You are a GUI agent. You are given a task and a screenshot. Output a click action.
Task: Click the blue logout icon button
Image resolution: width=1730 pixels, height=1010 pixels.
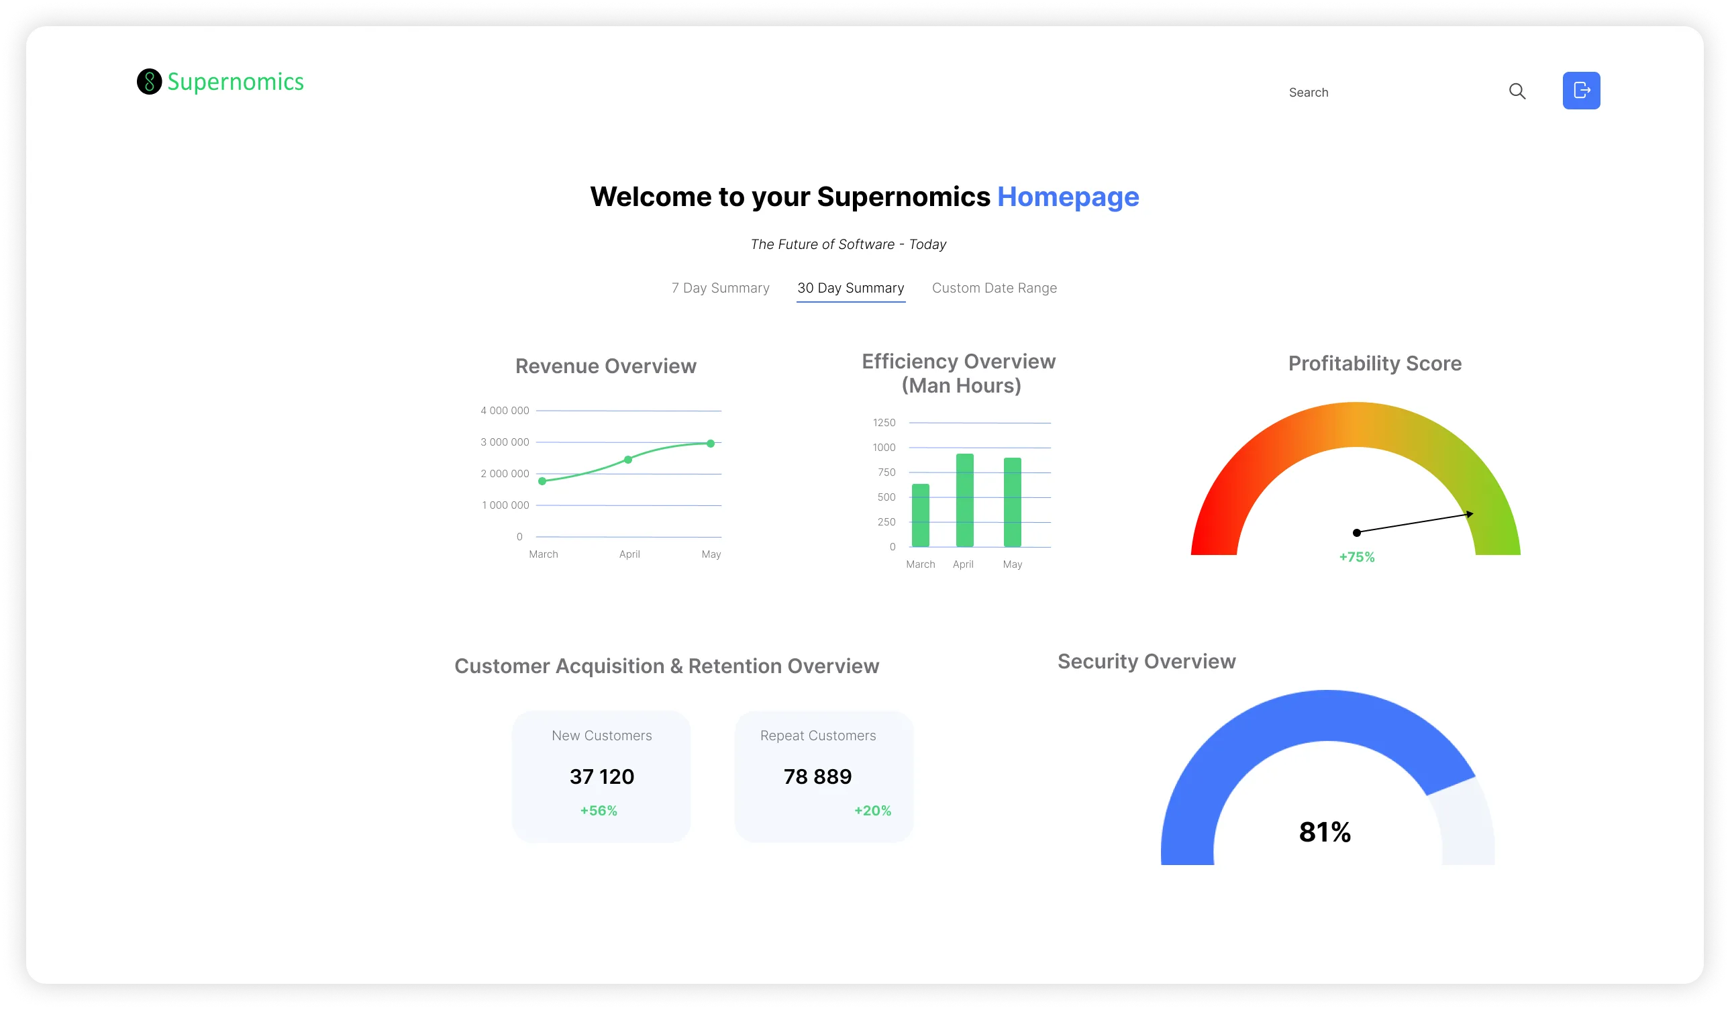(1581, 91)
